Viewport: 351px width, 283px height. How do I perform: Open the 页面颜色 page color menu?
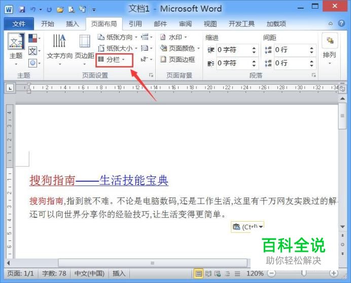tap(180, 48)
